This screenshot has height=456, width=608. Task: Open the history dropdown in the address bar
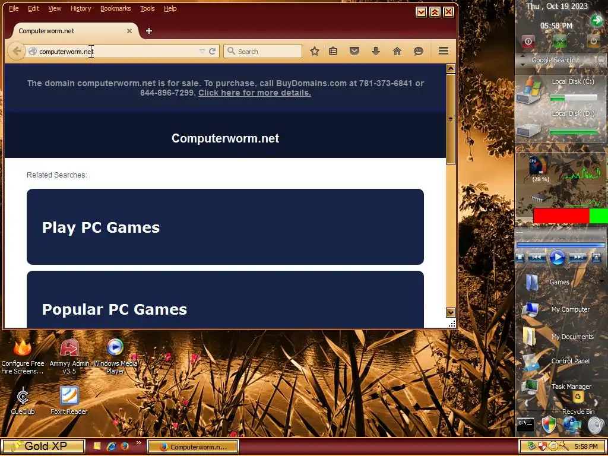pos(202,51)
